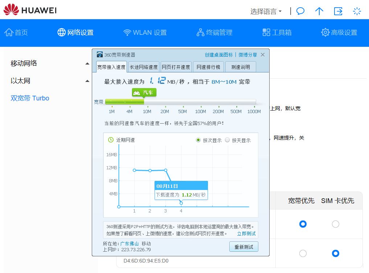The image size is (369, 273).
Task: Open WLAN 设置 in the navigation bar
Action: pyautogui.click(x=145, y=33)
